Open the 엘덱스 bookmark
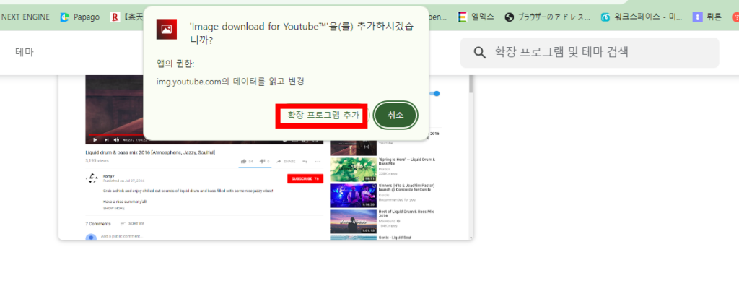739x299 pixels. click(x=476, y=17)
